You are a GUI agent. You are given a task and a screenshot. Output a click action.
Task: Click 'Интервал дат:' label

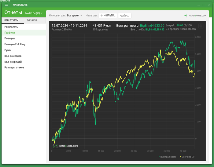[57, 16]
